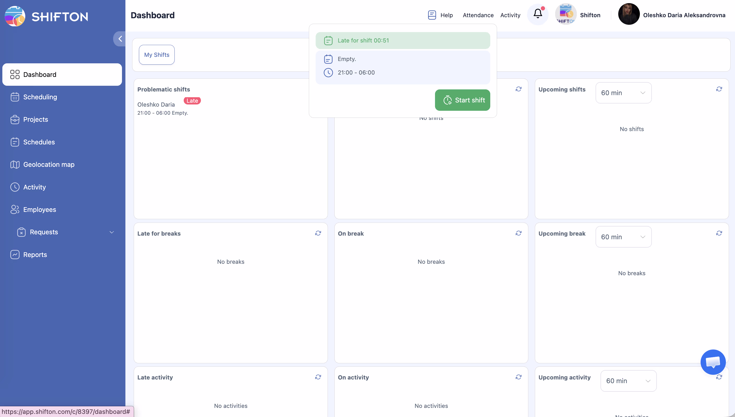Open Upcoming shifts 60 min dropdown
Image resolution: width=735 pixels, height=417 pixels.
click(623, 93)
